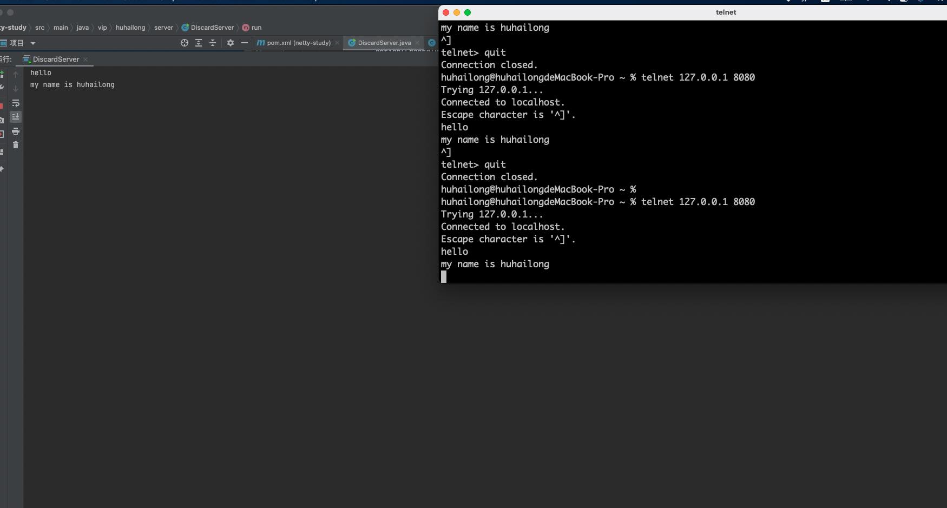Close the DiscardServer.java editor tab

(x=417, y=43)
